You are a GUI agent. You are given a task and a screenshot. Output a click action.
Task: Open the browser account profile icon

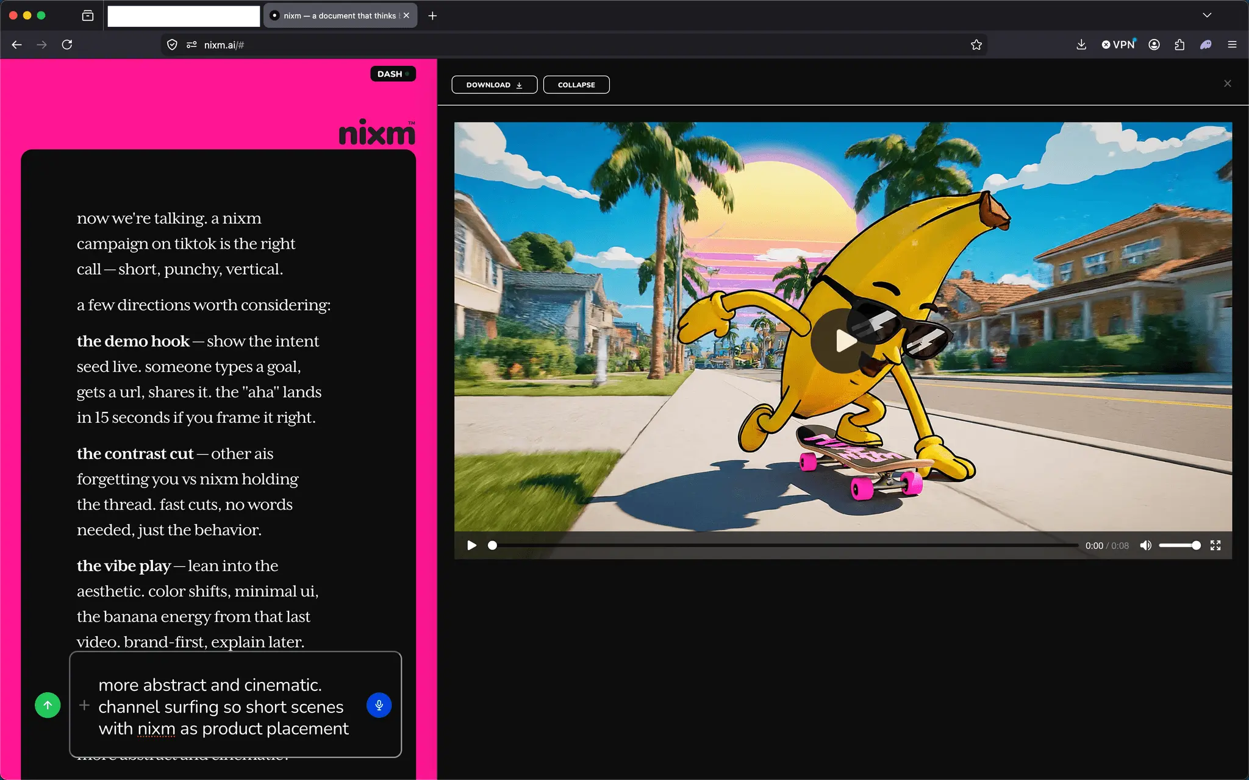pyautogui.click(x=1154, y=44)
